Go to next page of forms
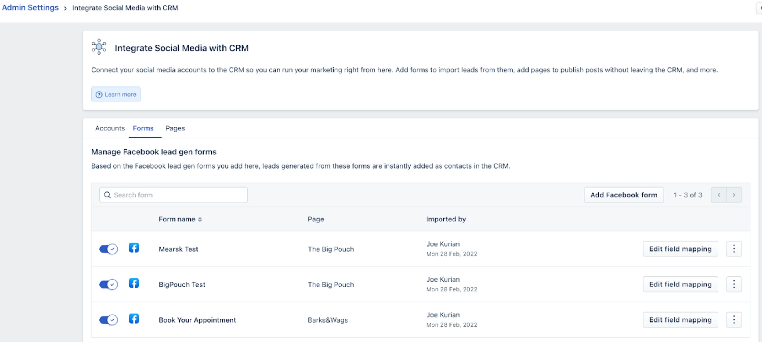 point(734,195)
